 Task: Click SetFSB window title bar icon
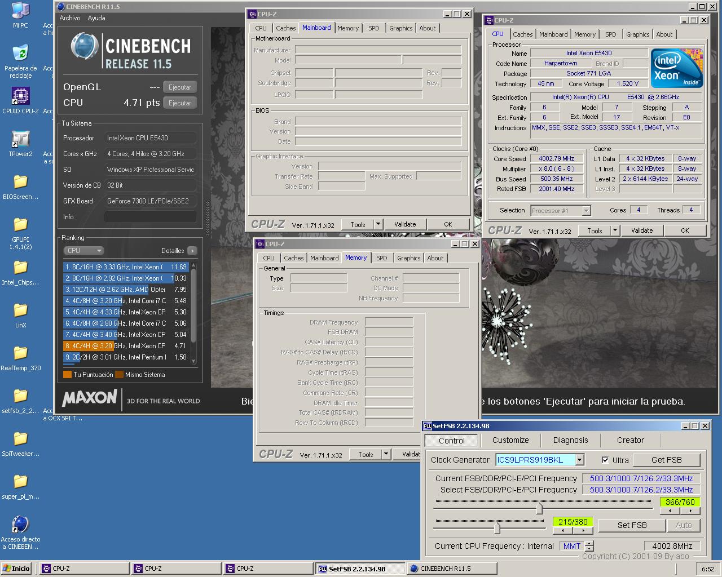coord(428,426)
